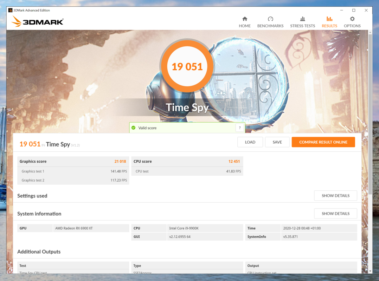The height and width of the screenshot is (281, 379).
Task: Click the Graphics score value 21 018
Action: [120, 162]
